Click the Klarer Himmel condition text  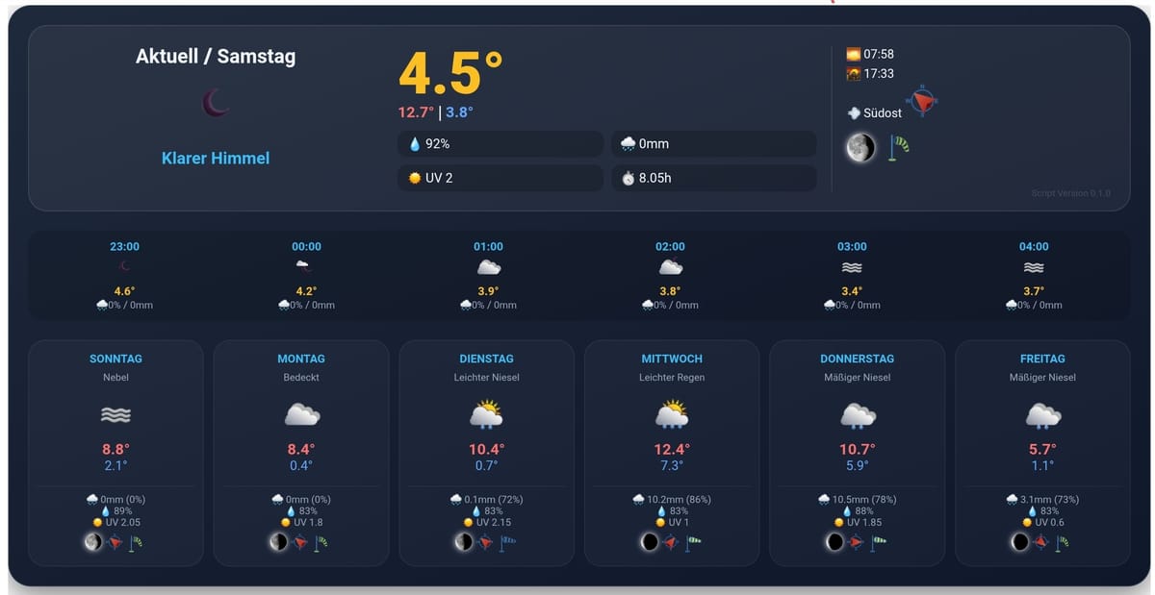pyautogui.click(x=216, y=158)
